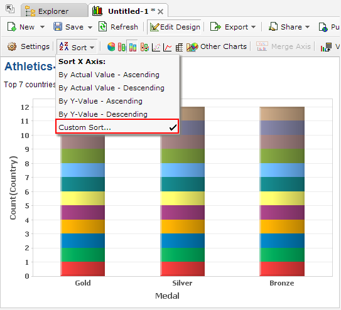This screenshot has height=310, width=341.
Task: Open the Other Charts button
Action: 217,46
